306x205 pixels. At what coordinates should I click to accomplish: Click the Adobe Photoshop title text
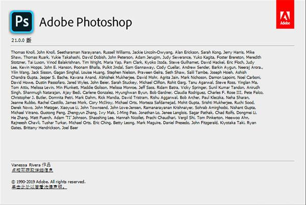(x=86, y=22)
